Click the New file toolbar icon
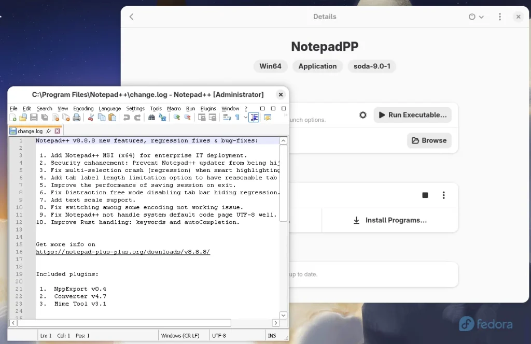The image size is (531, 344). [x=13, y=118]
